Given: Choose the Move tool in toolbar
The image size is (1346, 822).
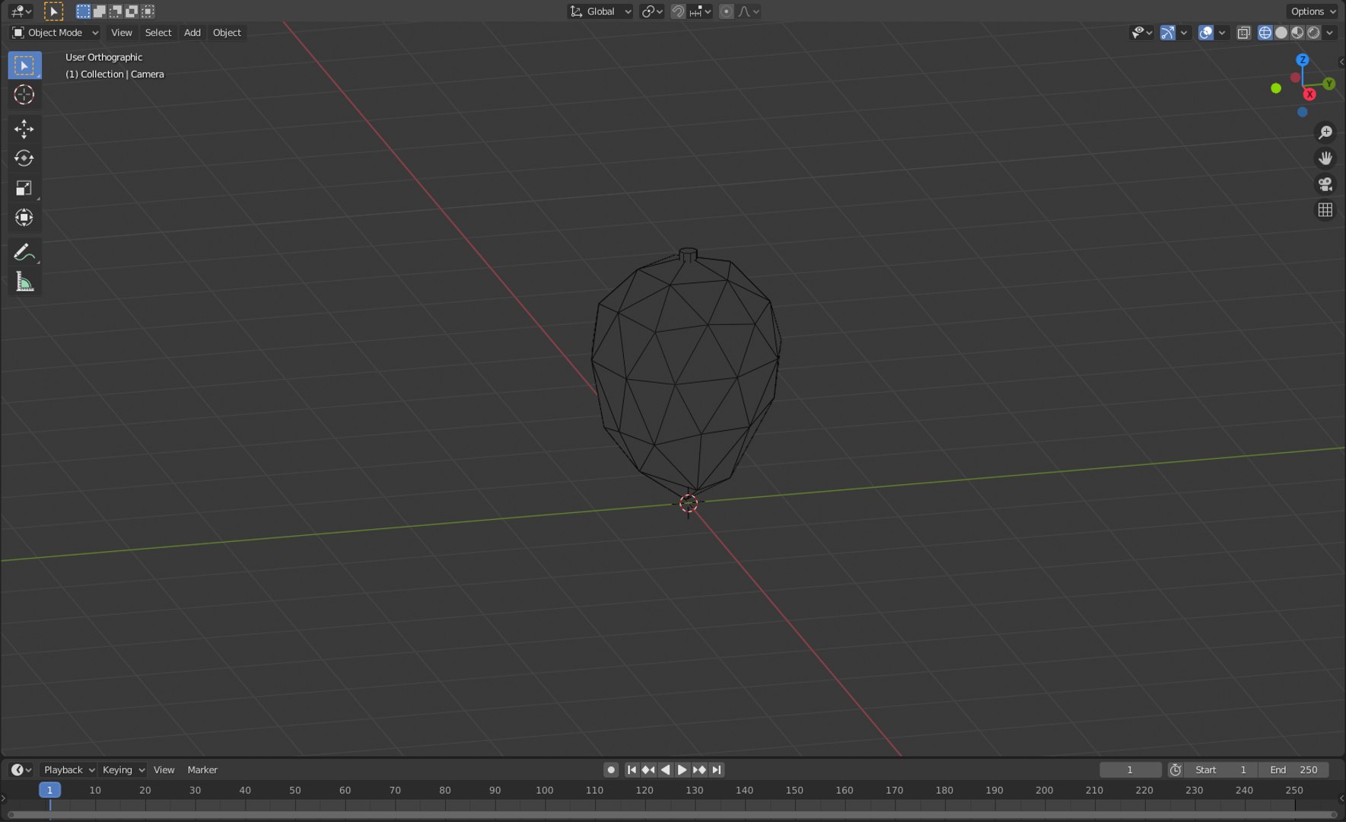Looking at the screenshot, I should click(24, 129).
